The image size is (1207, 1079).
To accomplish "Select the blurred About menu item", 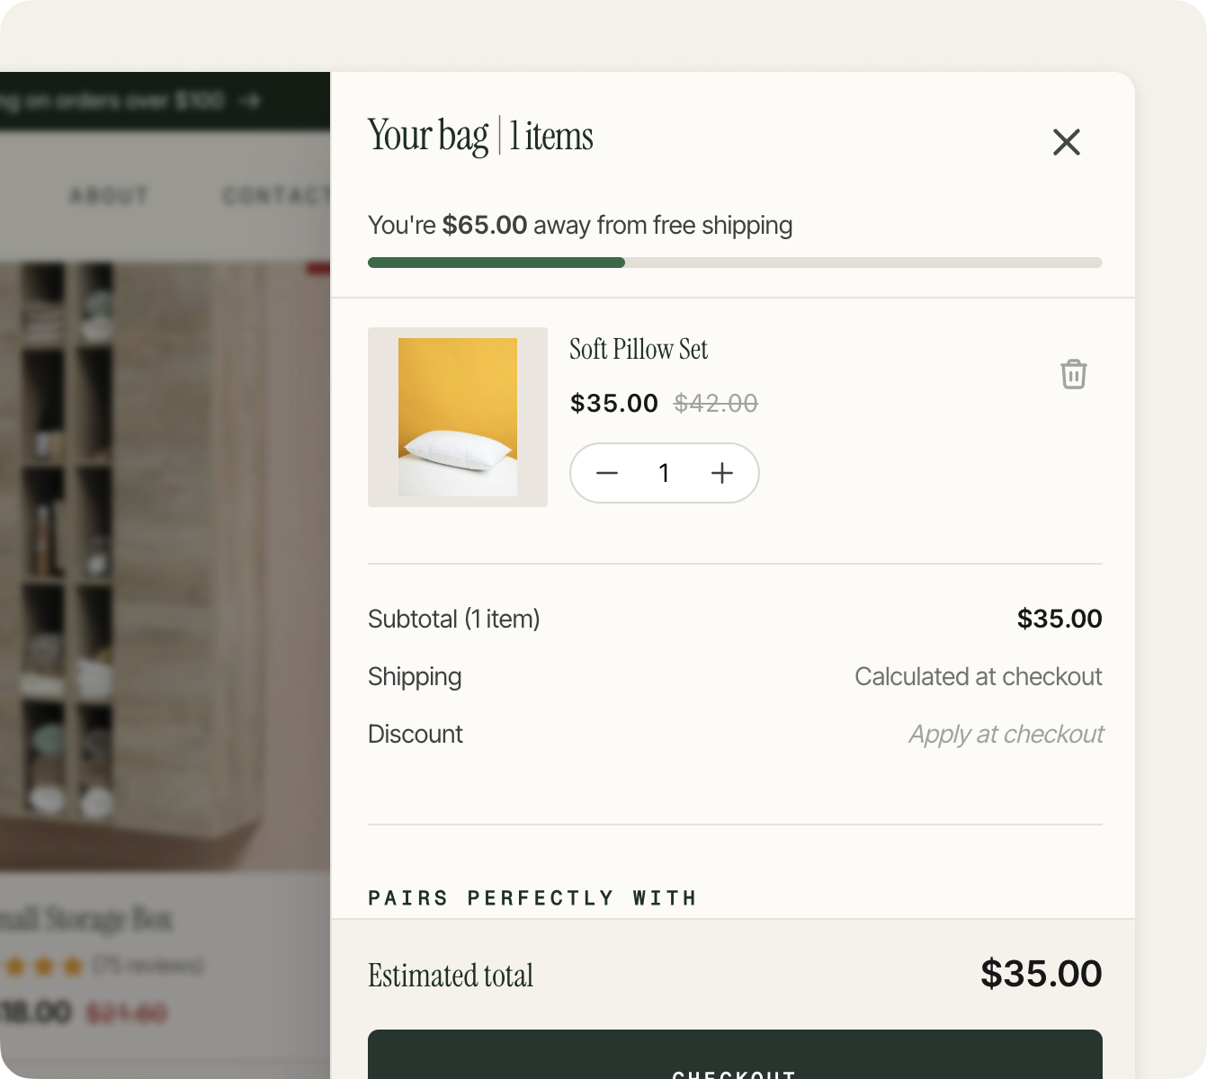I will [x=109, y=195].
